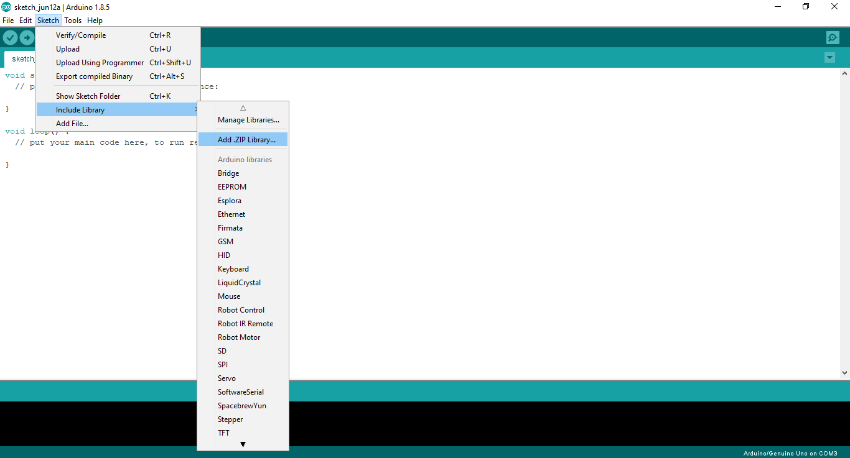Click the editor scrollbar down arrow
This screenshot has height=458, width=850.
844,373
